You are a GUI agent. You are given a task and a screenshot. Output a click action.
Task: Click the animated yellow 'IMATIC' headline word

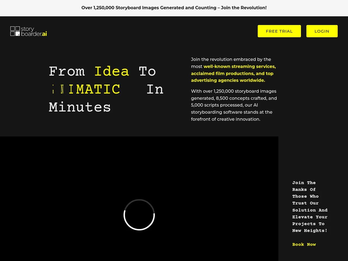[x=94, y=89]
